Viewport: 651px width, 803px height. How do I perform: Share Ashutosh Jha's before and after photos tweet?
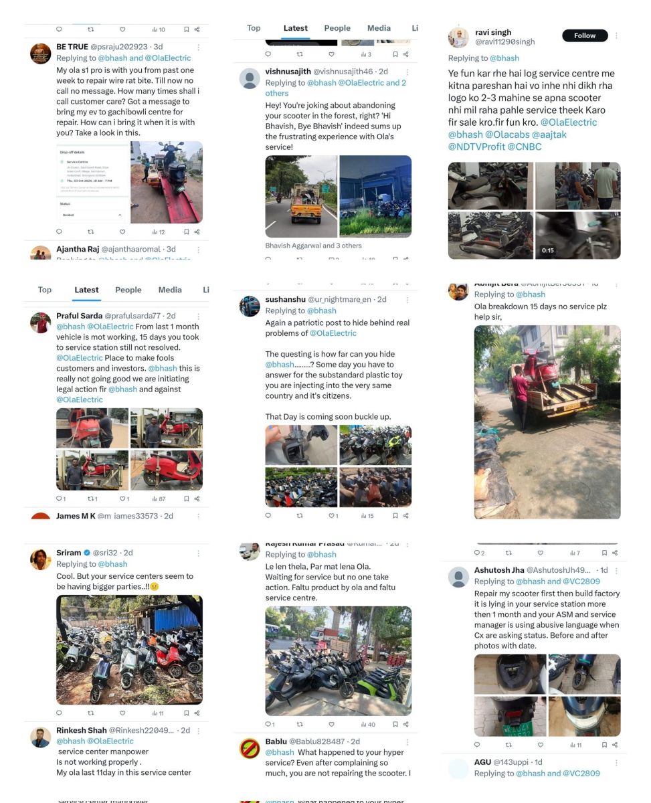click(615, 744)
